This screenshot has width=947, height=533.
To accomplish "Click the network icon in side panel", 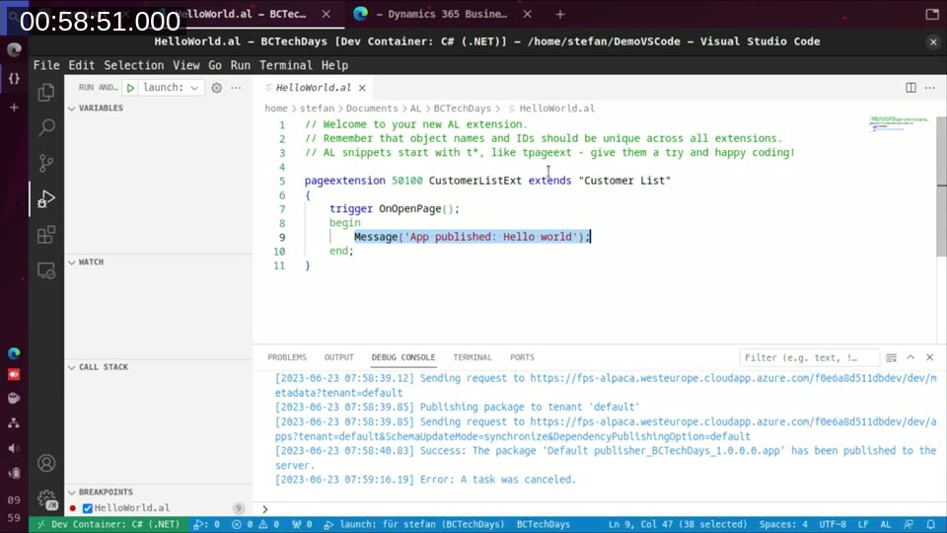I will [x=14, y=423].
